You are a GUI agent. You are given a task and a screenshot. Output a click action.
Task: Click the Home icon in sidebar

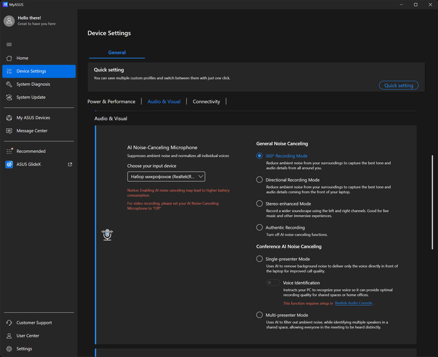pos(9,58)
